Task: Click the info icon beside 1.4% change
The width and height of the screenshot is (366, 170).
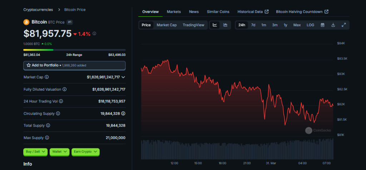Action: tap(94, 33)
